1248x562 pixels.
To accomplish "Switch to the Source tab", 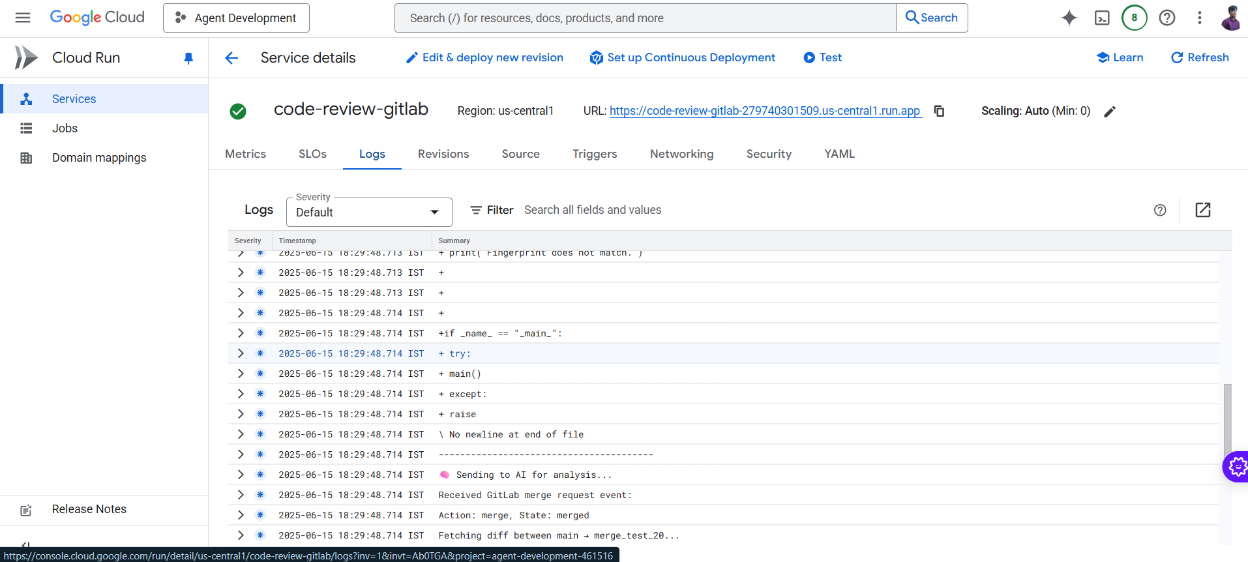I will 520,154.
